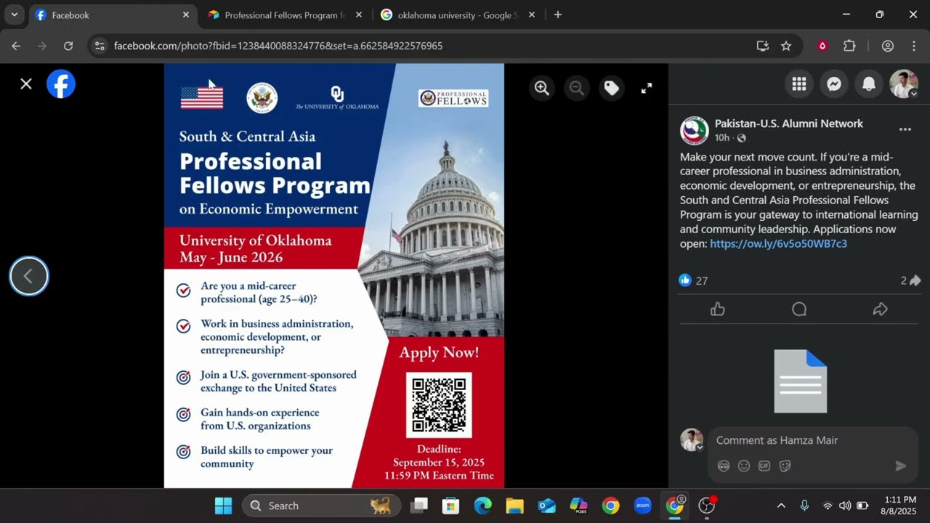Image resolution: width=930 pixels, height=523 pixels.
Task: Close the Professional Fellows Program tab
Action: [359, 15]
